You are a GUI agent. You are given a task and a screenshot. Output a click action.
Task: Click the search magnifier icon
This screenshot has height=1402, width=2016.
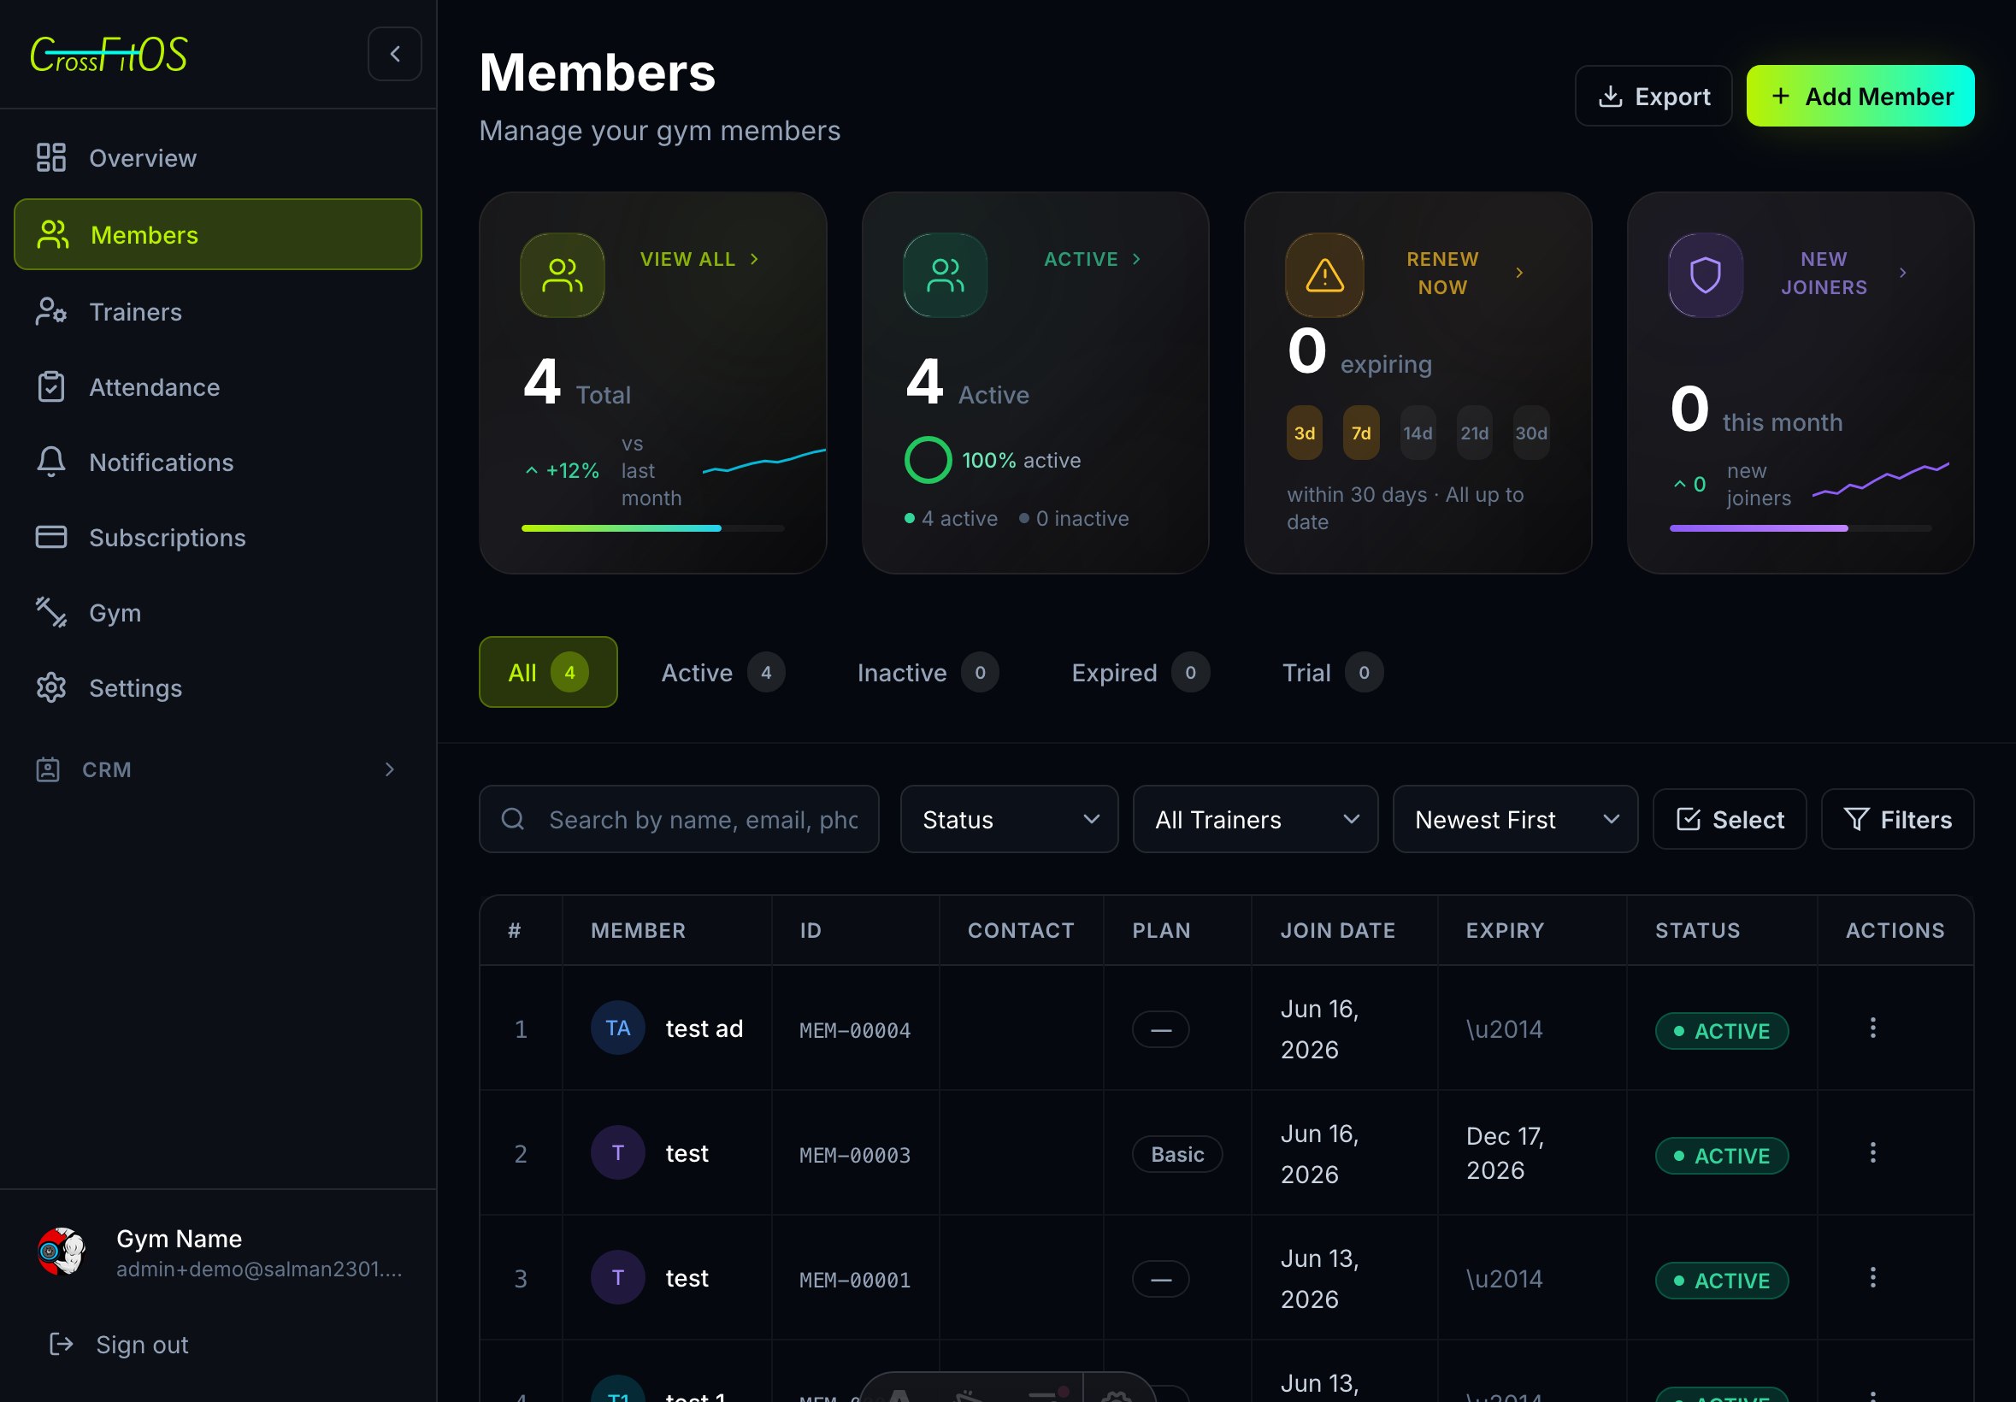(x=513, y=819)
